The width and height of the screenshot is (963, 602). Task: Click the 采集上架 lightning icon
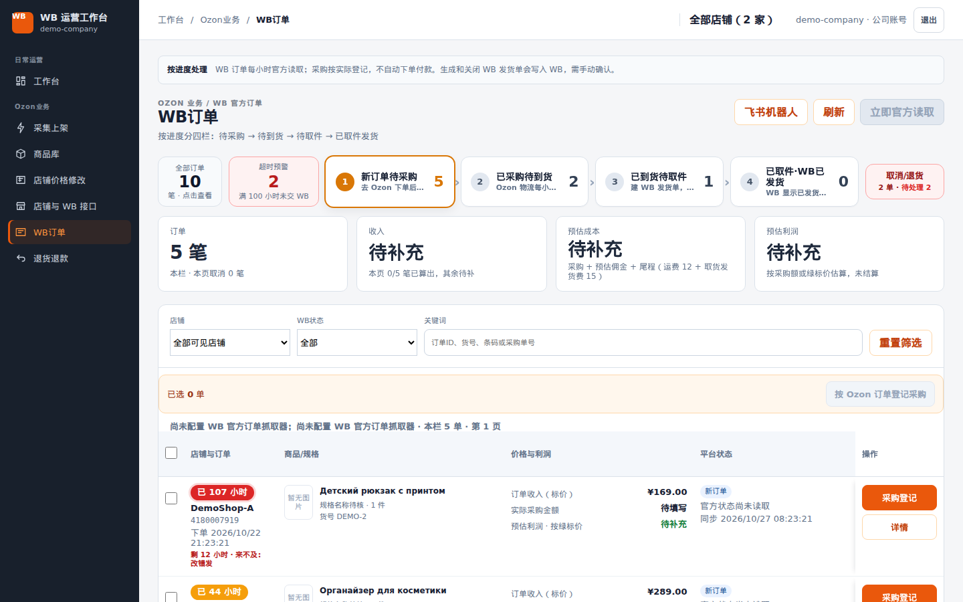click(21, 128)
